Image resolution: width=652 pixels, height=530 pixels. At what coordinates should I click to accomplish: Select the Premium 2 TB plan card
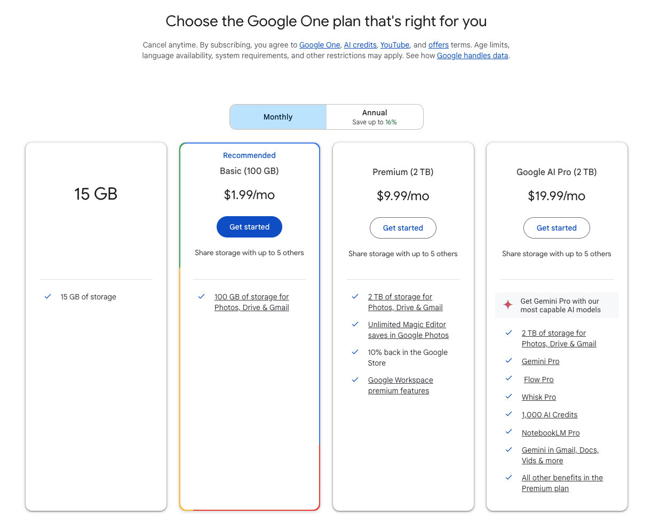click(x=403, y=172)
